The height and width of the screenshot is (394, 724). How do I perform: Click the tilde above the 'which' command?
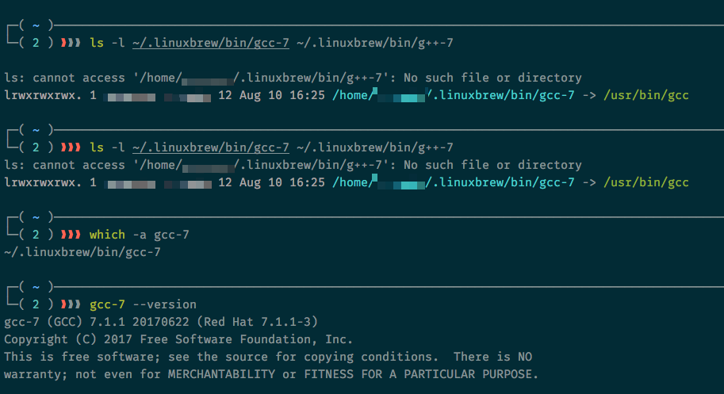(x=36, y=217)
